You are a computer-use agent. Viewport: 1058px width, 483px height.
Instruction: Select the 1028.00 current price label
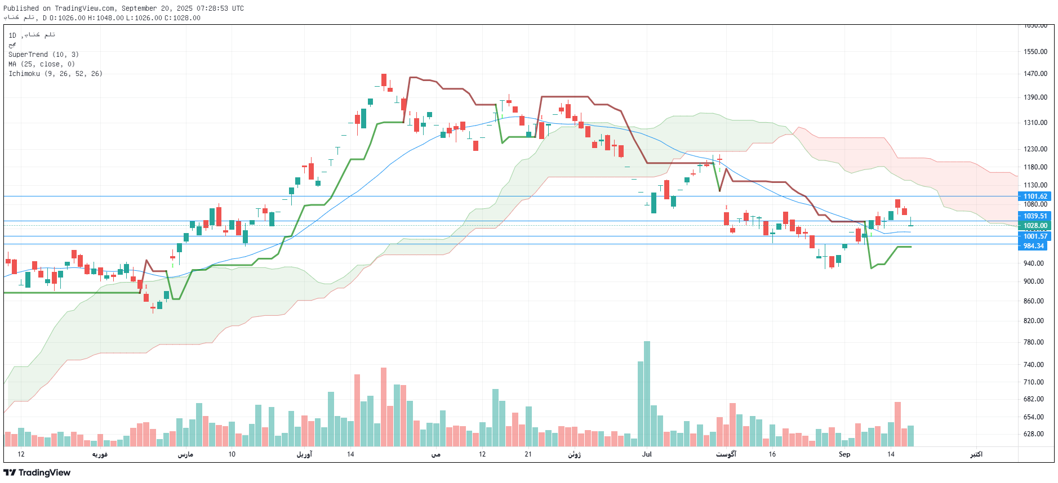[1034, 226]
